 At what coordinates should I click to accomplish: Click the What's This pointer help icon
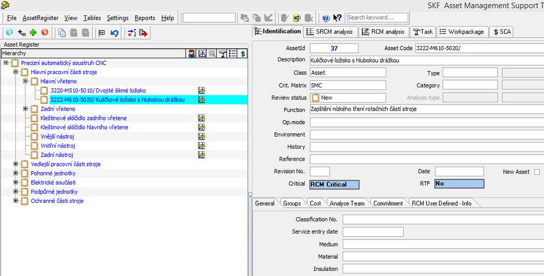337,17
